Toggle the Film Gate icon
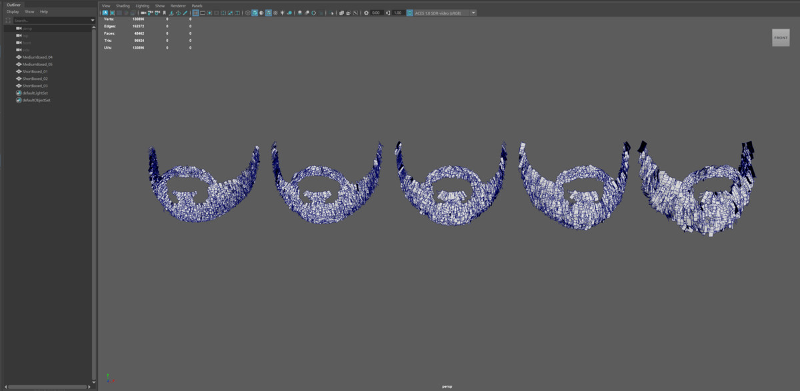Viewport: 800px width, 391px height. click(202, 13)
